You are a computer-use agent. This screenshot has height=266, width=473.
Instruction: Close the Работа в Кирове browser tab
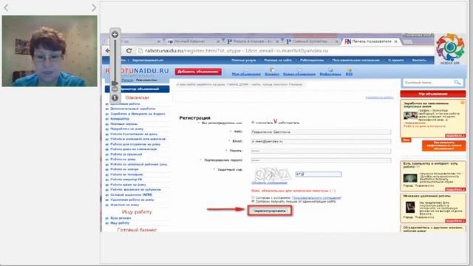pos(277,41)
